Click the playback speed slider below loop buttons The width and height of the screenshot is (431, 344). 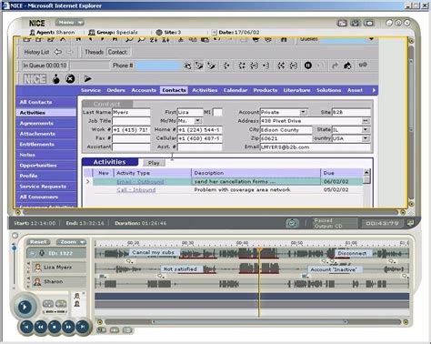click(55, 311)
